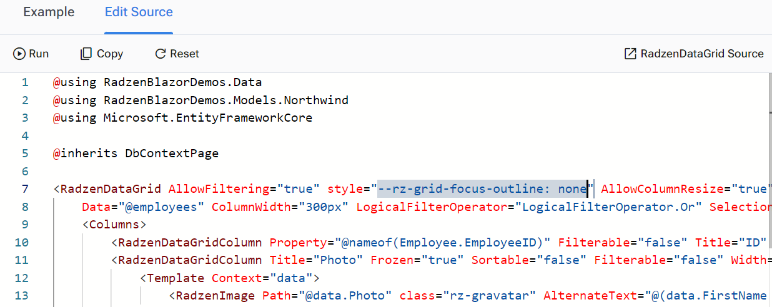The height and width of the screenshot is (307, 772).
Task: Click the "<Columns>" tag on line 9
Action: (114, 224)
